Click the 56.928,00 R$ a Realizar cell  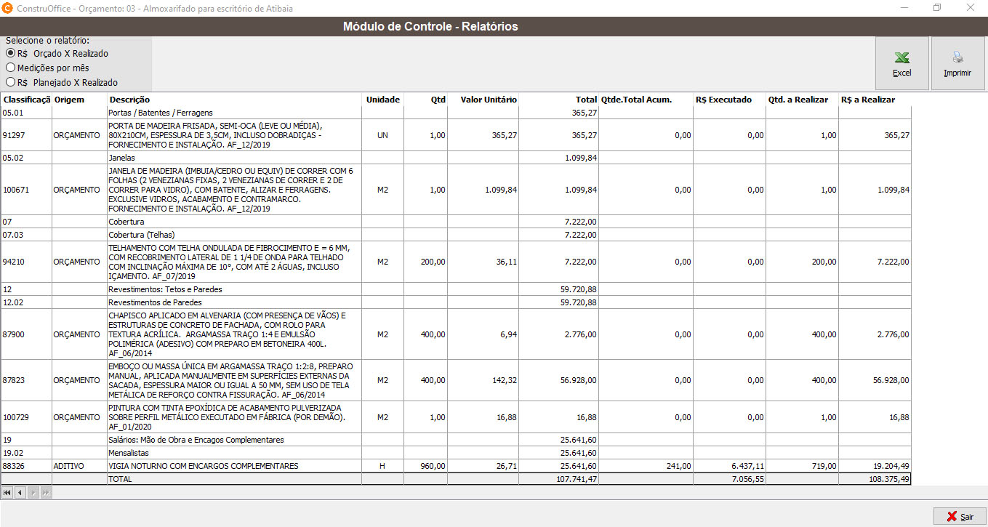point(875,380)
